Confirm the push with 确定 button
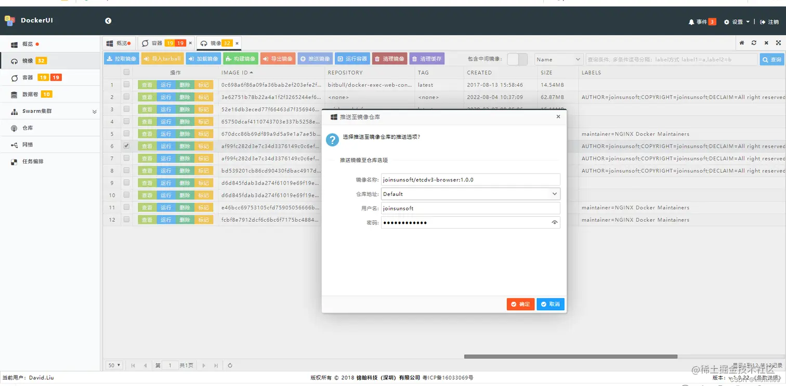The width and height of the screenshot is (786, 386). [520, 304]
